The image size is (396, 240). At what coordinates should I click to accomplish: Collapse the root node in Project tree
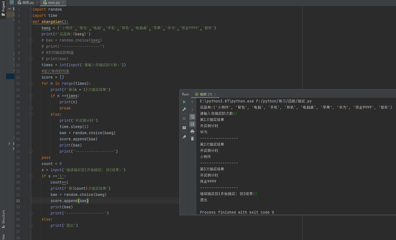click(9, 9)
